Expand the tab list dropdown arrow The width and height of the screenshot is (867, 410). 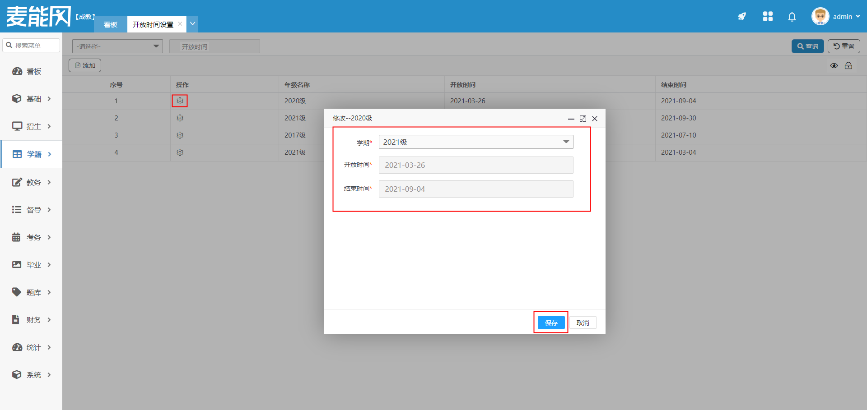(x=193, y=24)
